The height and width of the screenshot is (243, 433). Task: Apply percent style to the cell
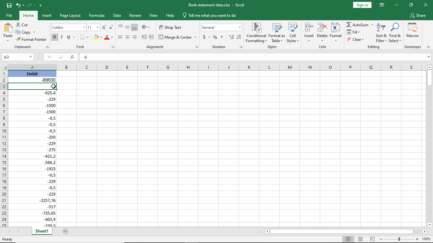click(215, 37)
